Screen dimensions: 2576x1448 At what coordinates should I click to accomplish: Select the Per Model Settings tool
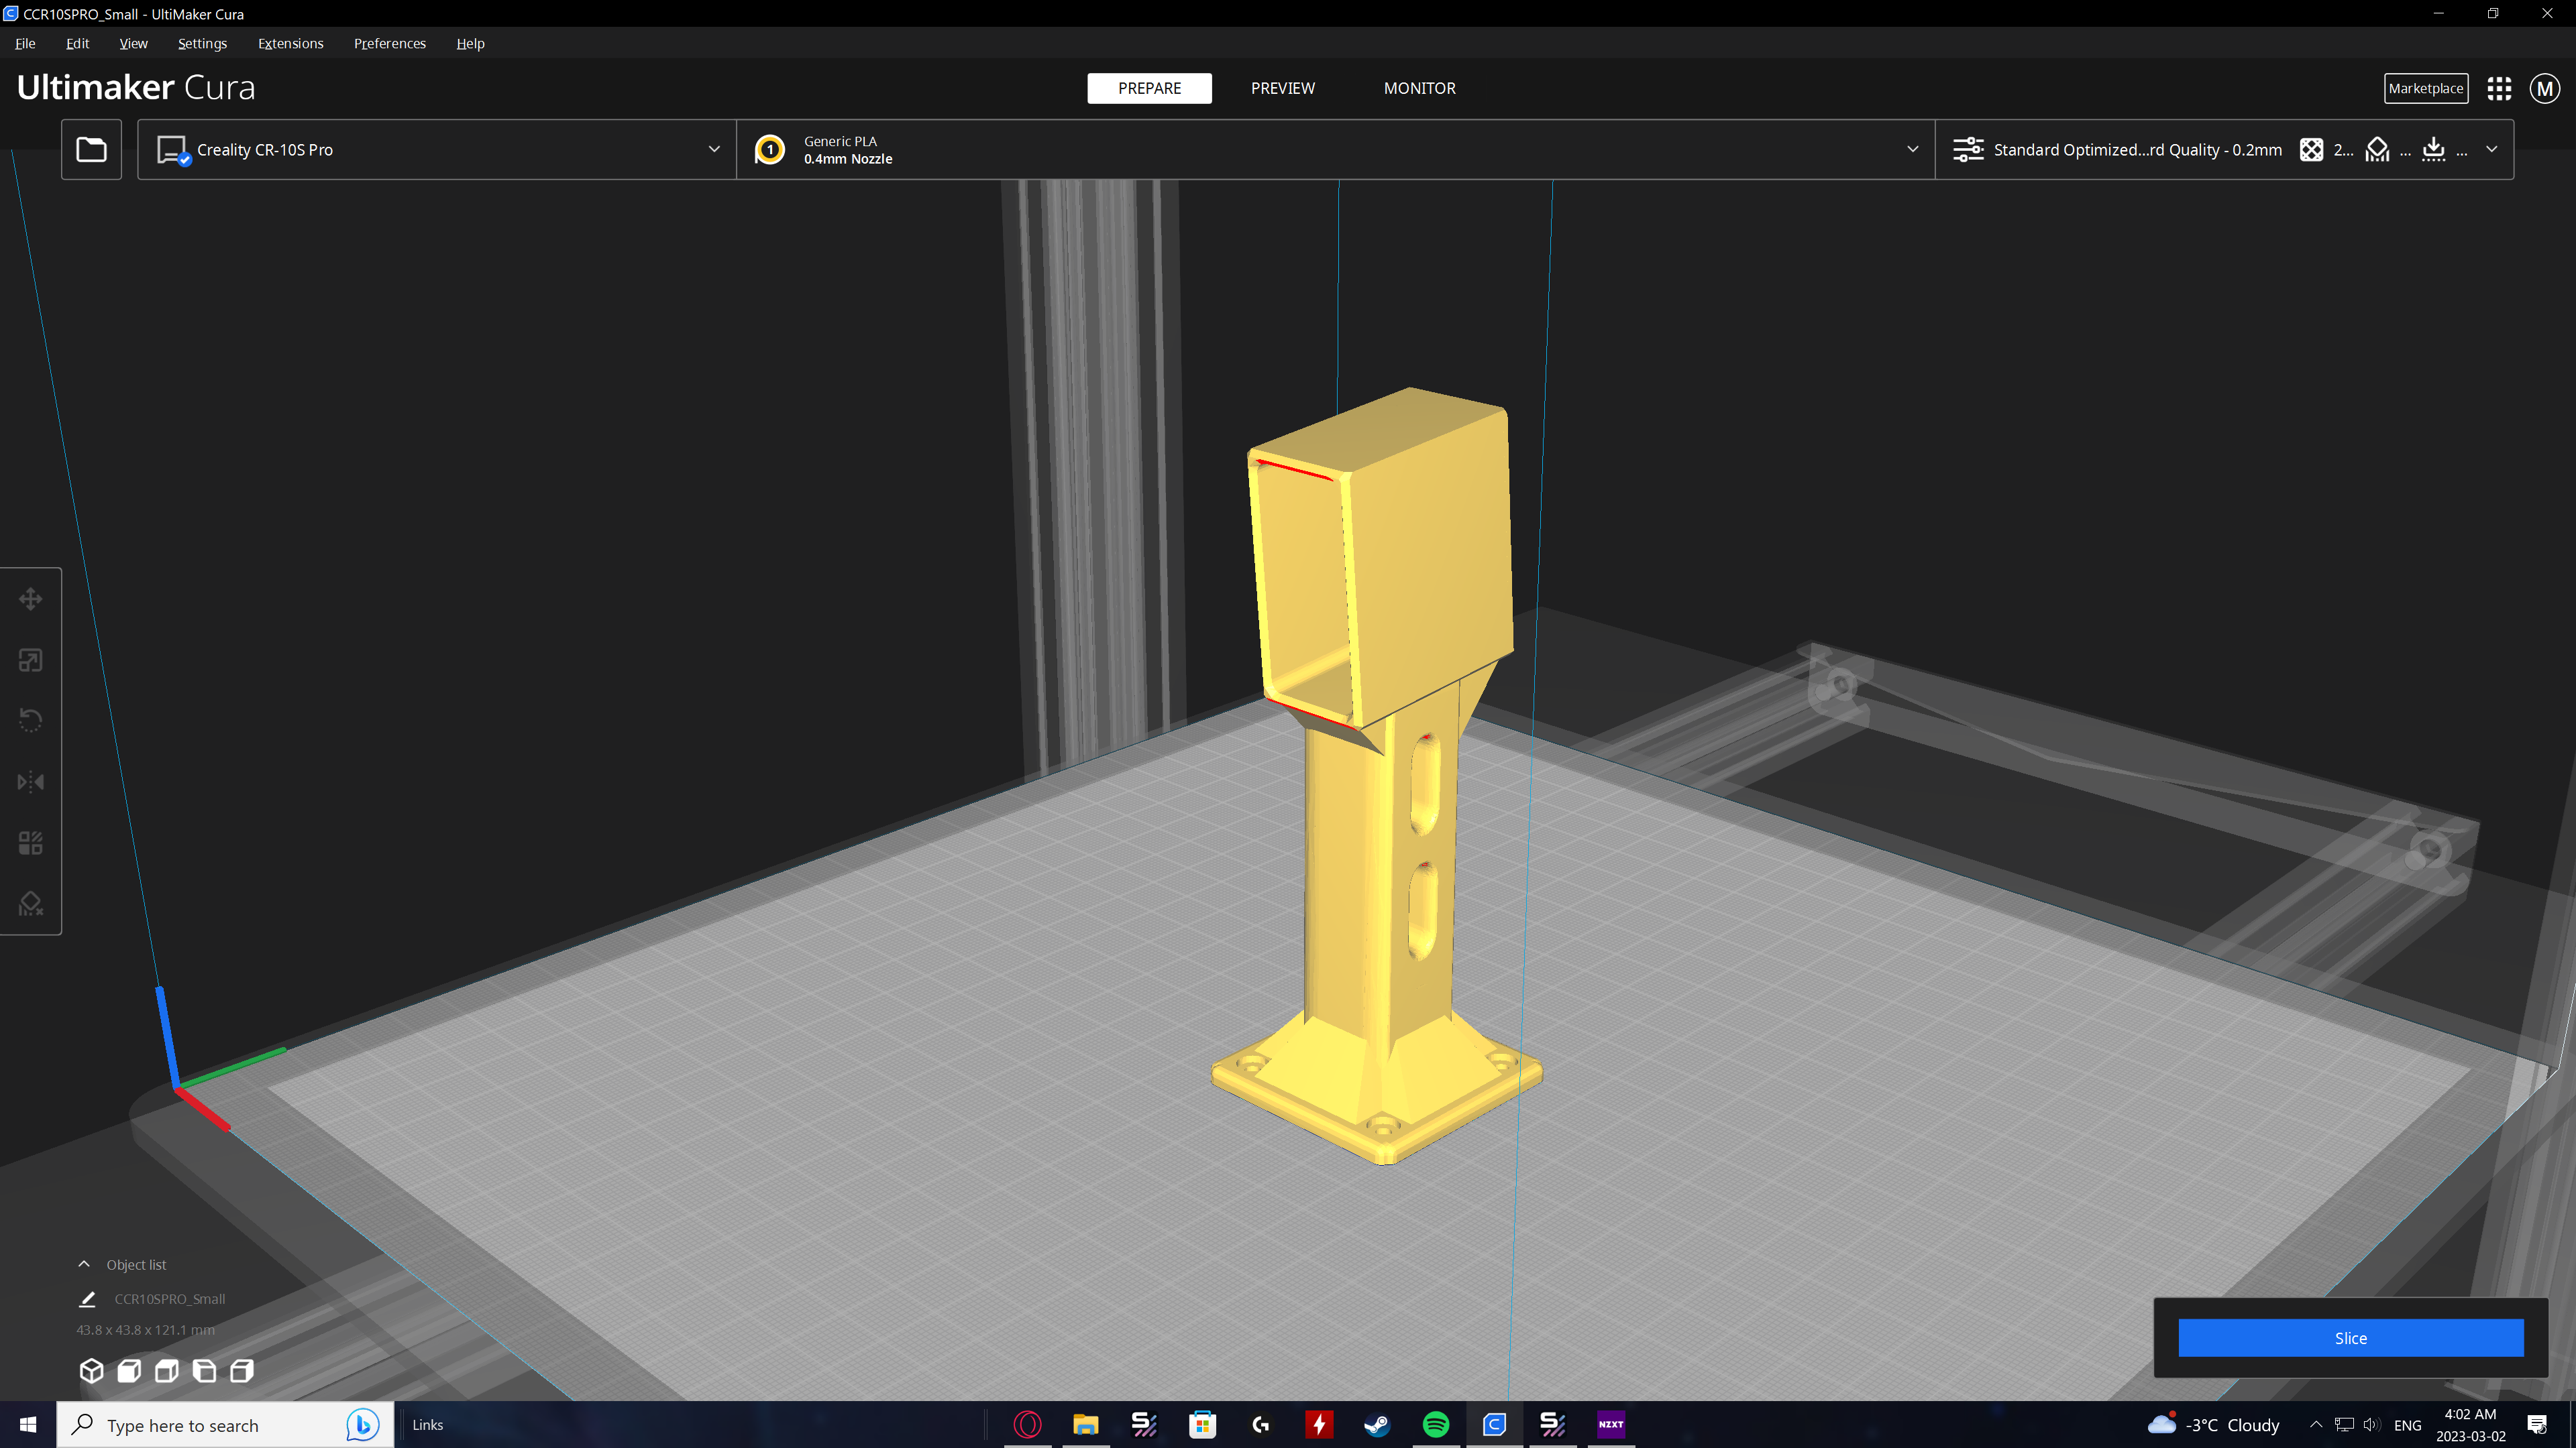pos(30,843)
